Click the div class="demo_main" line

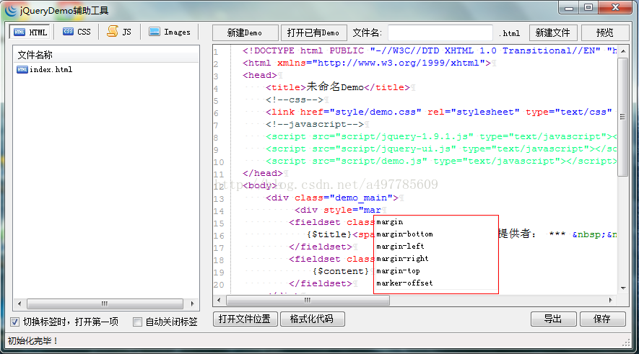332,198
